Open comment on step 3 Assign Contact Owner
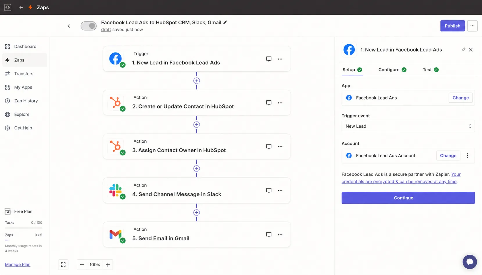482x275 pixels. (x=269, y=146)
